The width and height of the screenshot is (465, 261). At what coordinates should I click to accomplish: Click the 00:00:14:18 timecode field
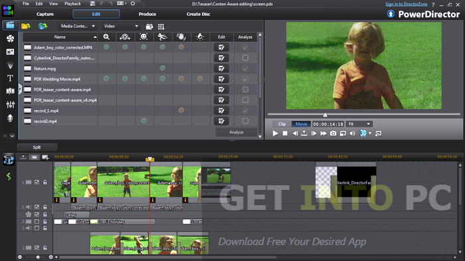(x=328, y=124)
